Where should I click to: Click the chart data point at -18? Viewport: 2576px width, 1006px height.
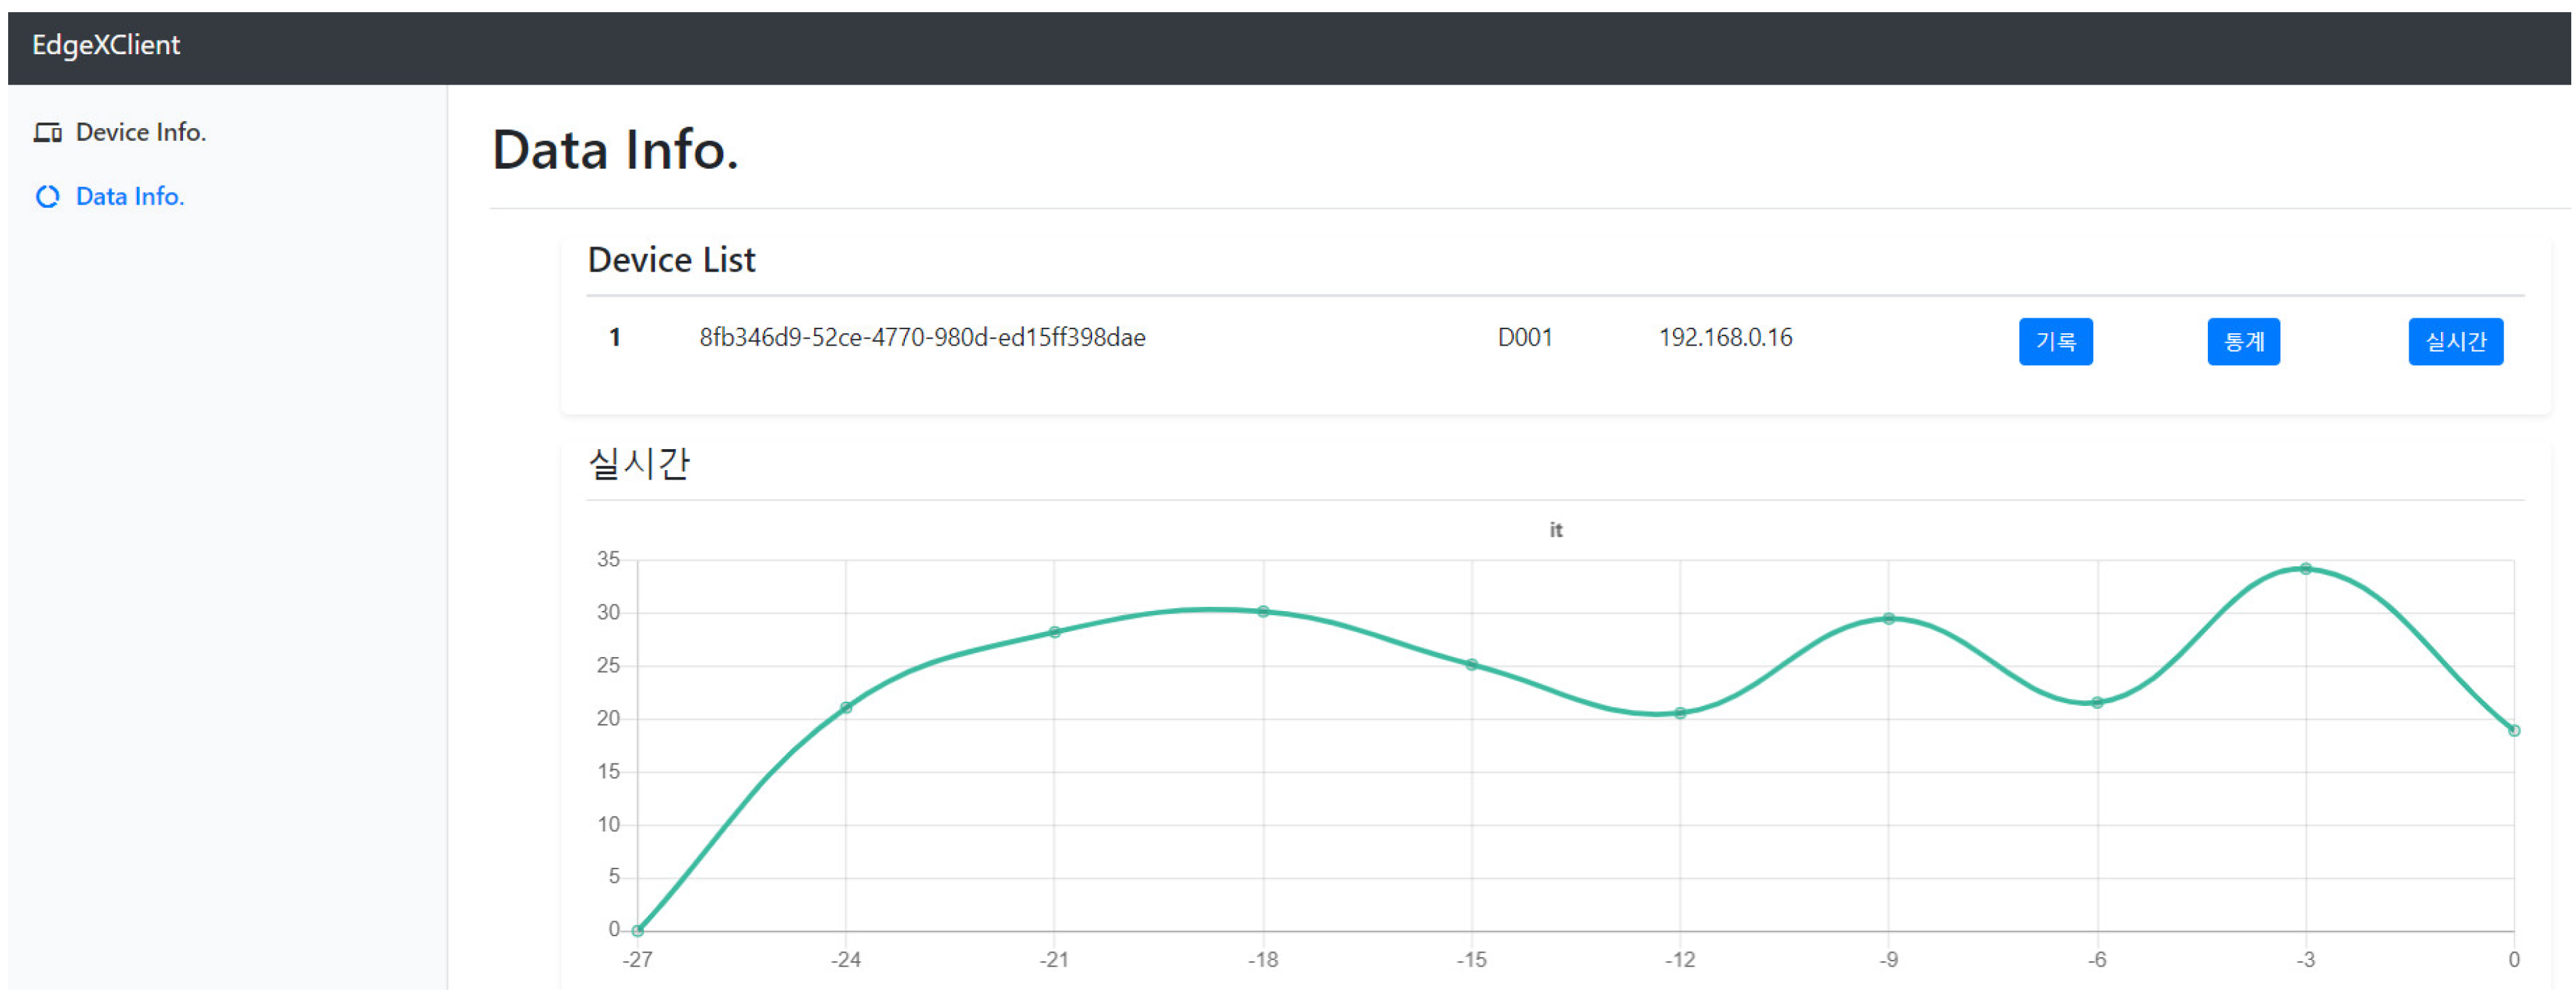(1263, 612)
